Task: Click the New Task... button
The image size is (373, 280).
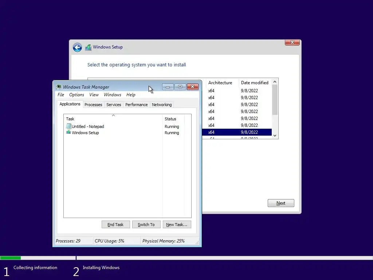Action: (x=177, y=225)
